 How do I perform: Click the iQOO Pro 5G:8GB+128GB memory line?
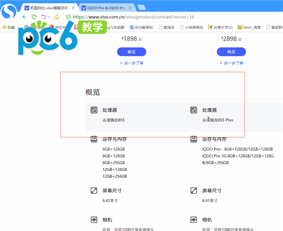coord(238,156)
